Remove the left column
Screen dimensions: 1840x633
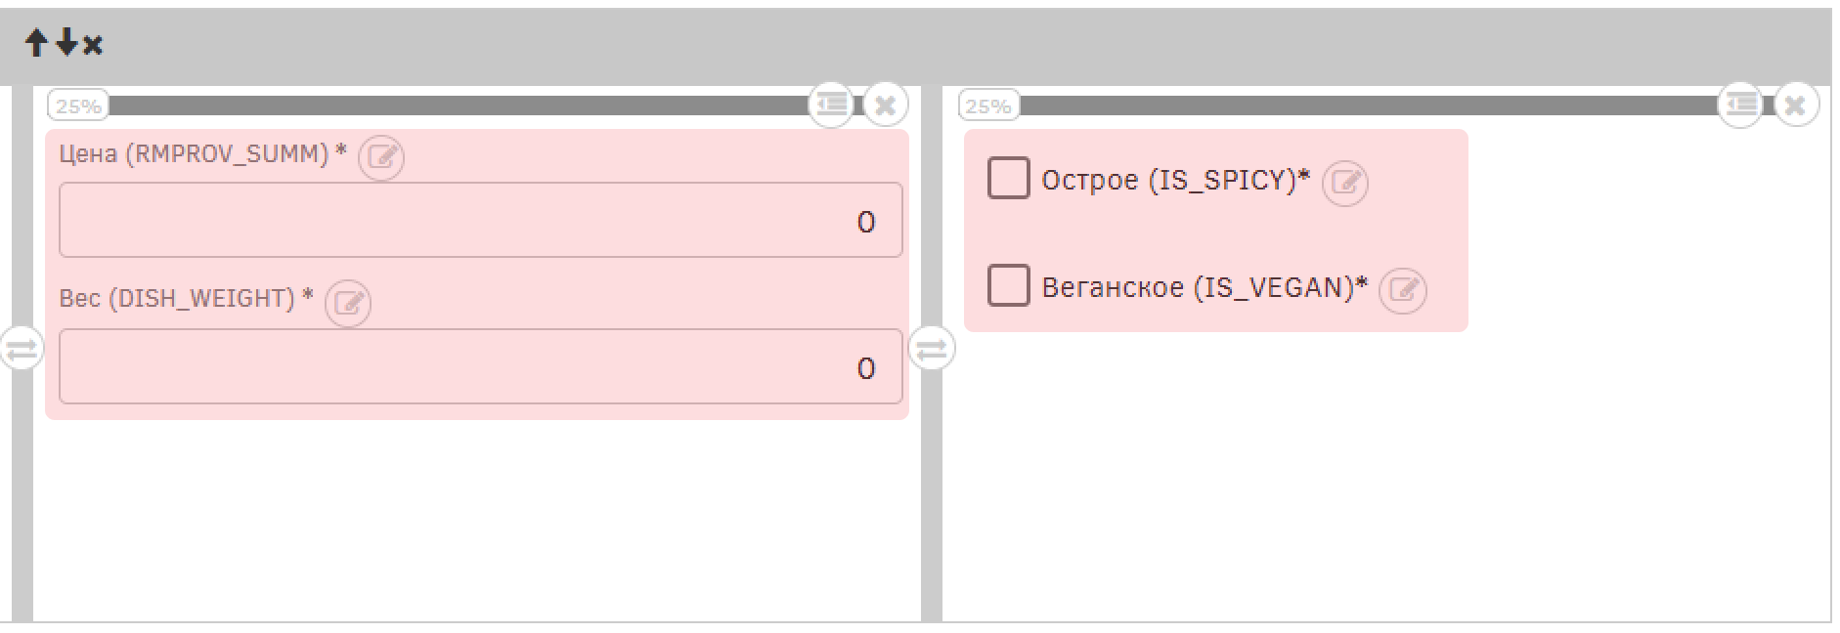[886, 105]
